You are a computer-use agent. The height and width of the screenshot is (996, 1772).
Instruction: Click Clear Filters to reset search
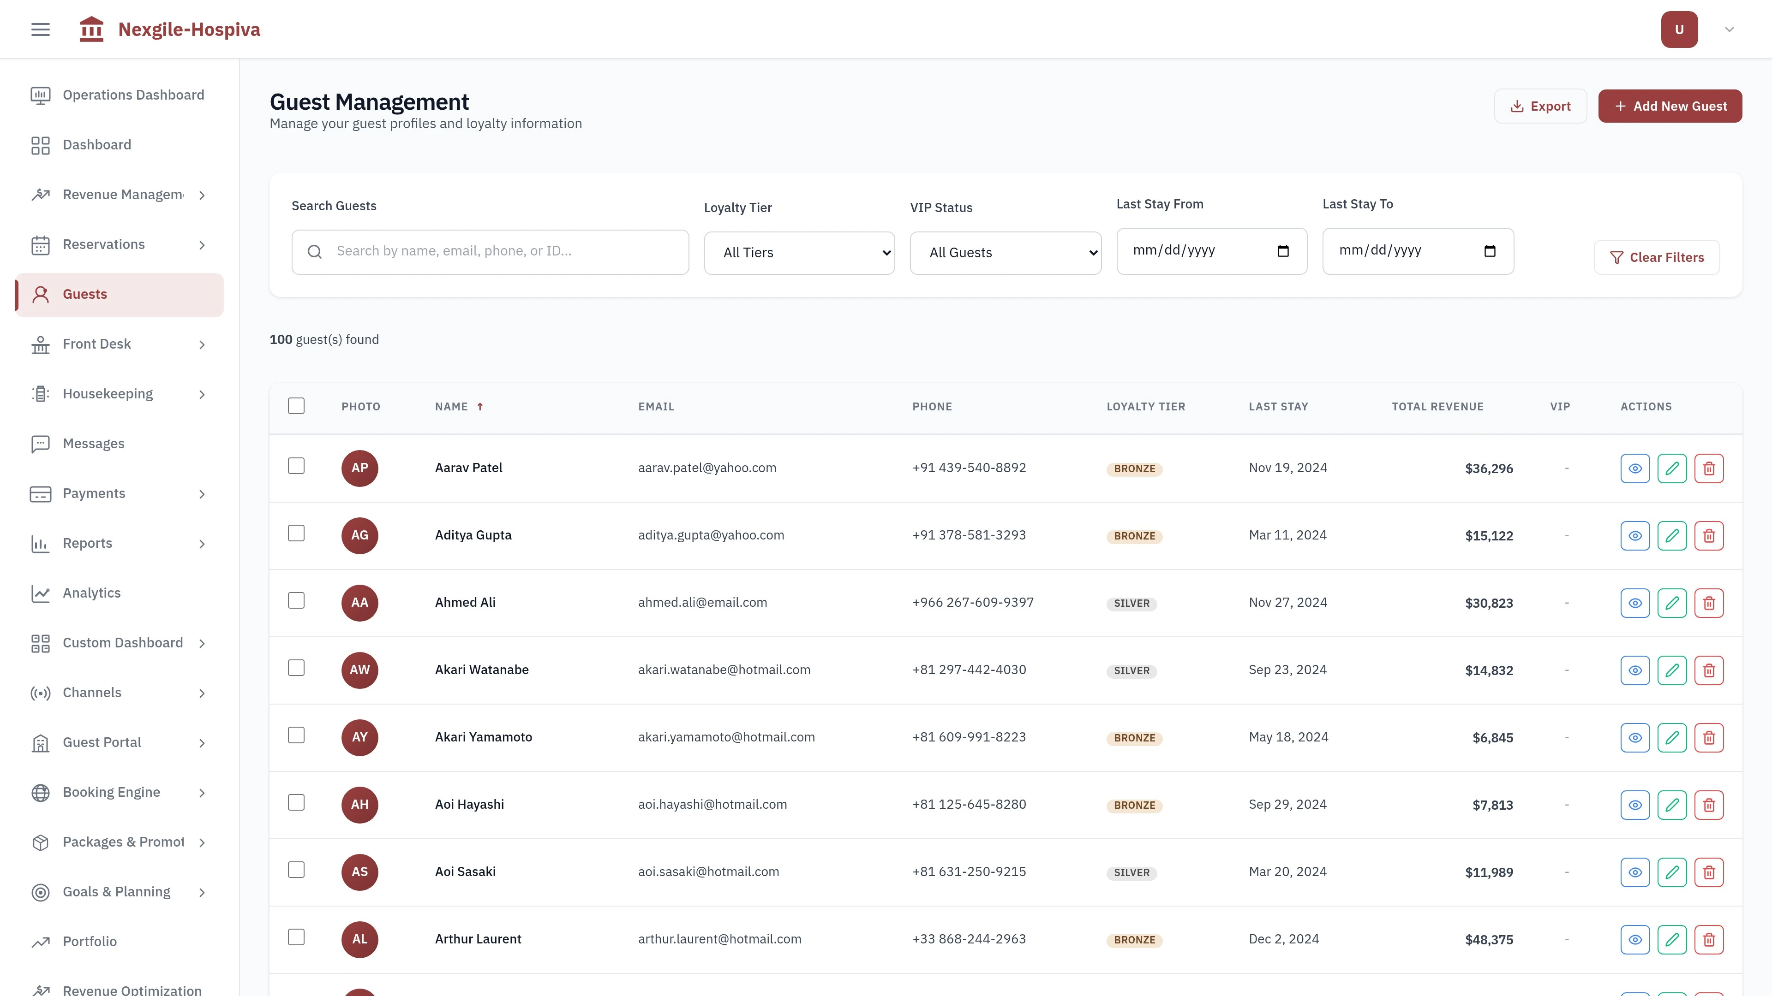point(1657,257)
